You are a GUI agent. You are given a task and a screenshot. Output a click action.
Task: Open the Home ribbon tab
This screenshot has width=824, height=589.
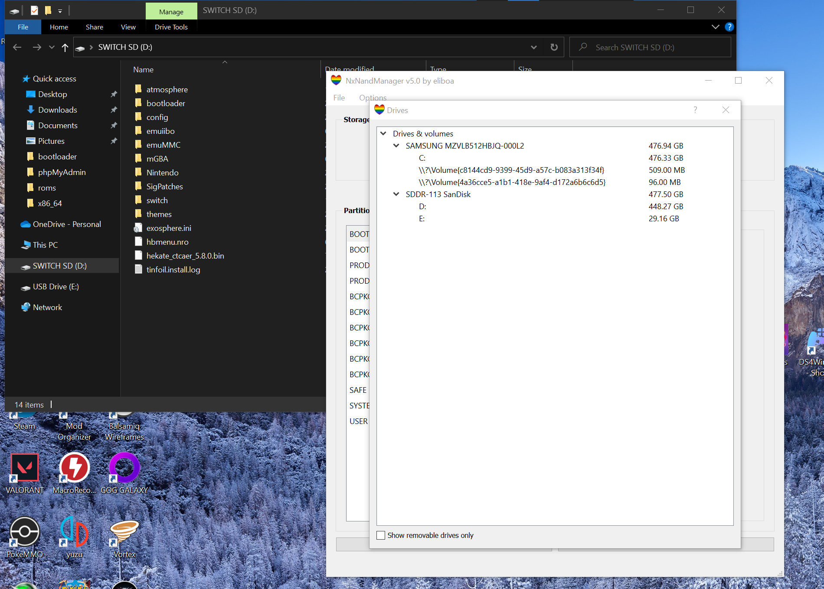59,27
